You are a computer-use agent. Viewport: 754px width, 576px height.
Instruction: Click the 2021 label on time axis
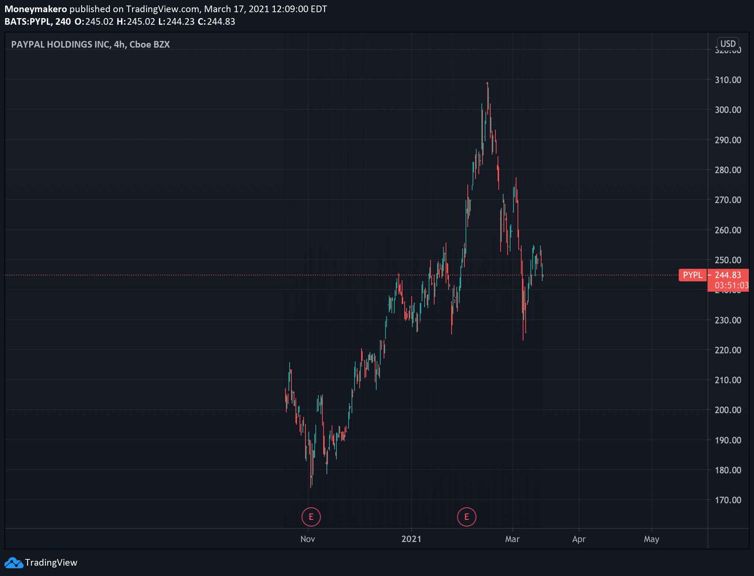point(411,539)
